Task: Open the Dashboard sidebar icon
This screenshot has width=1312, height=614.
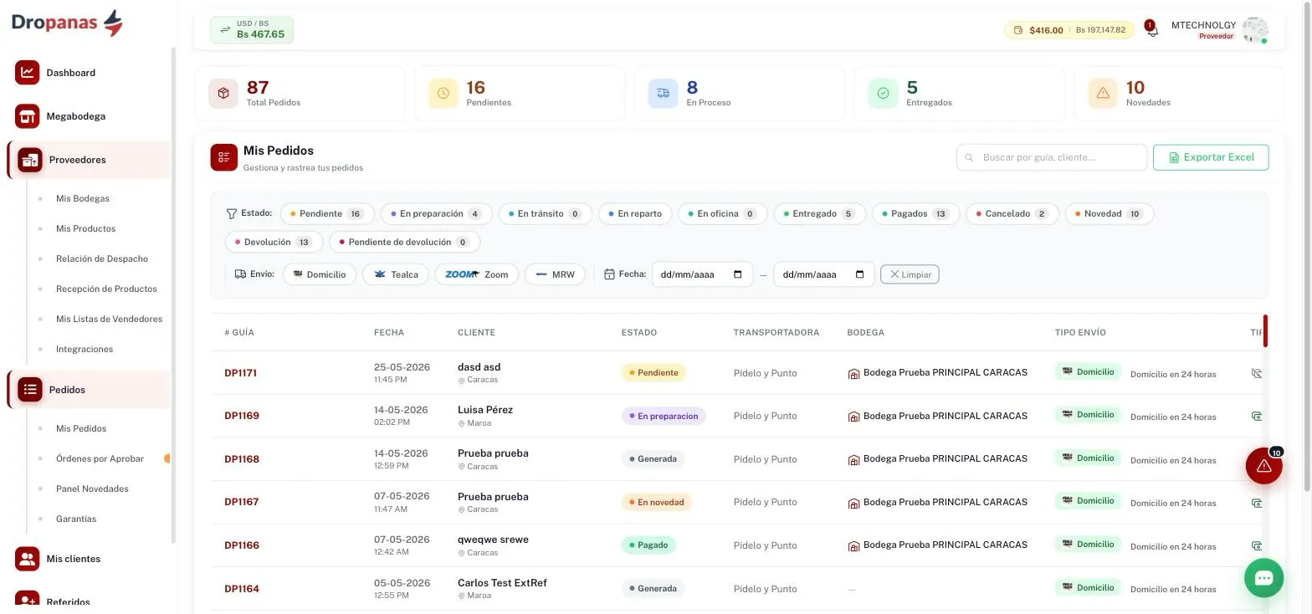Action: point(28,73)
